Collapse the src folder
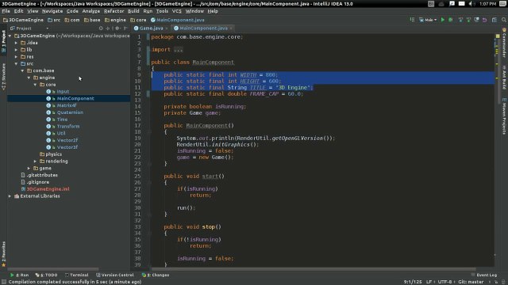Viewport: 508px width, 285px height. click(16, 63)
